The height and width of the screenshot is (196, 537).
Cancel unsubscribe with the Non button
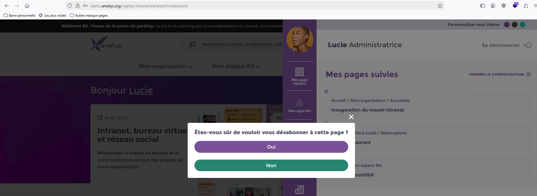coord(271,165)
